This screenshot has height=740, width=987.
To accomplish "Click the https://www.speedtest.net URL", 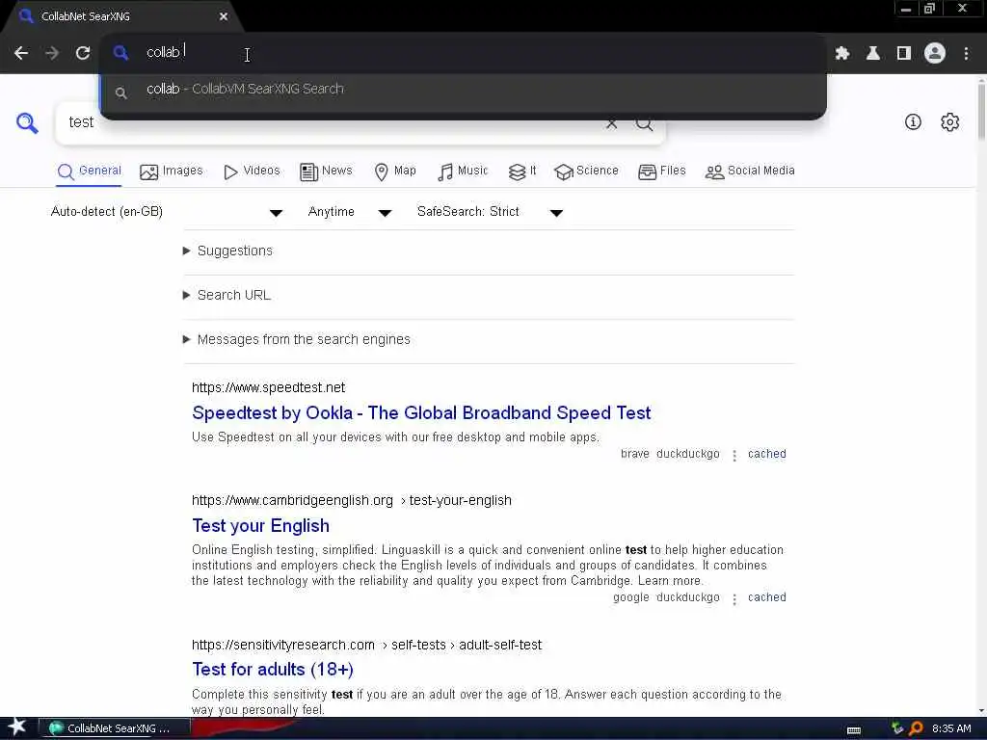I will pyautogui.click(x=268, y=387).
